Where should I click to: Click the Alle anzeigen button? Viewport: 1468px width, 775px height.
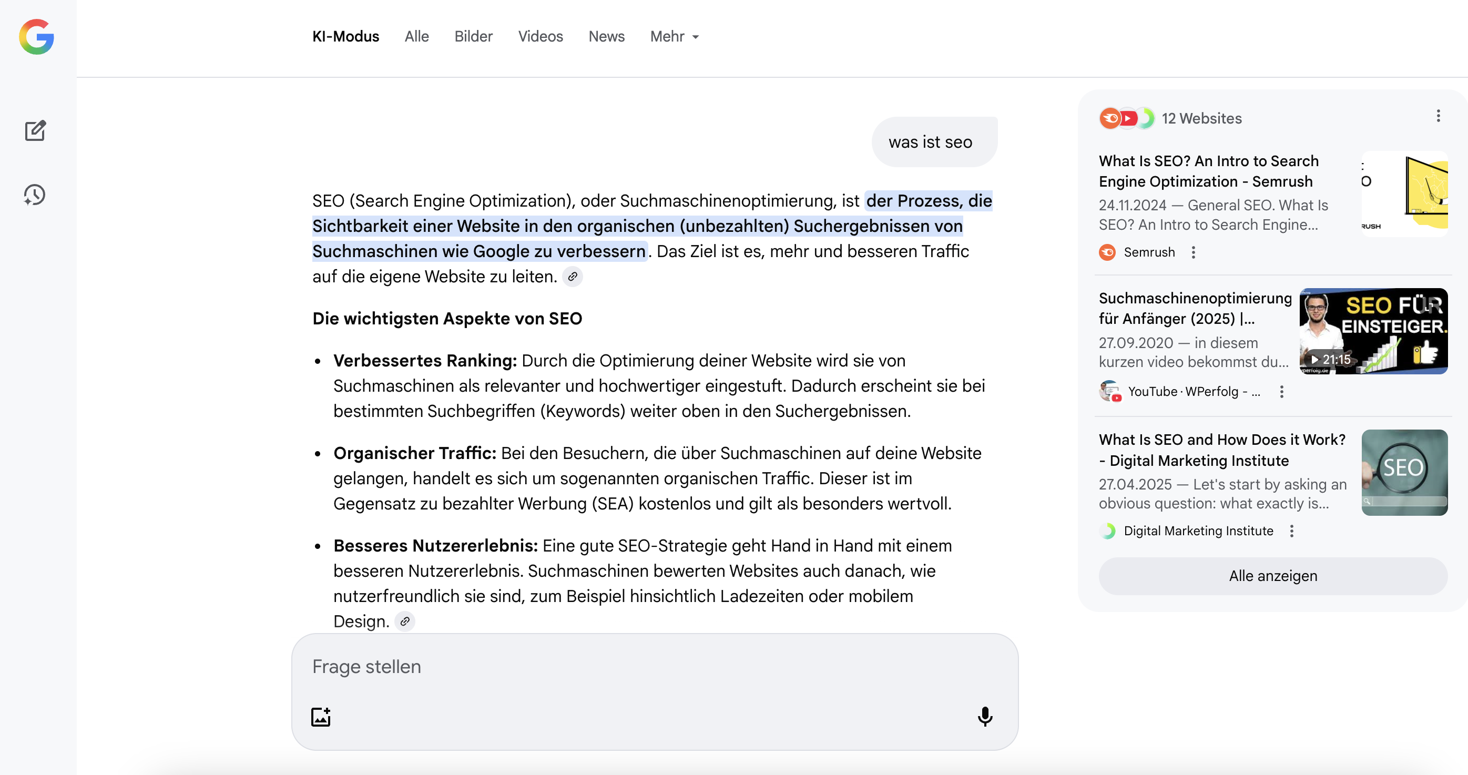coord(1272,576)
